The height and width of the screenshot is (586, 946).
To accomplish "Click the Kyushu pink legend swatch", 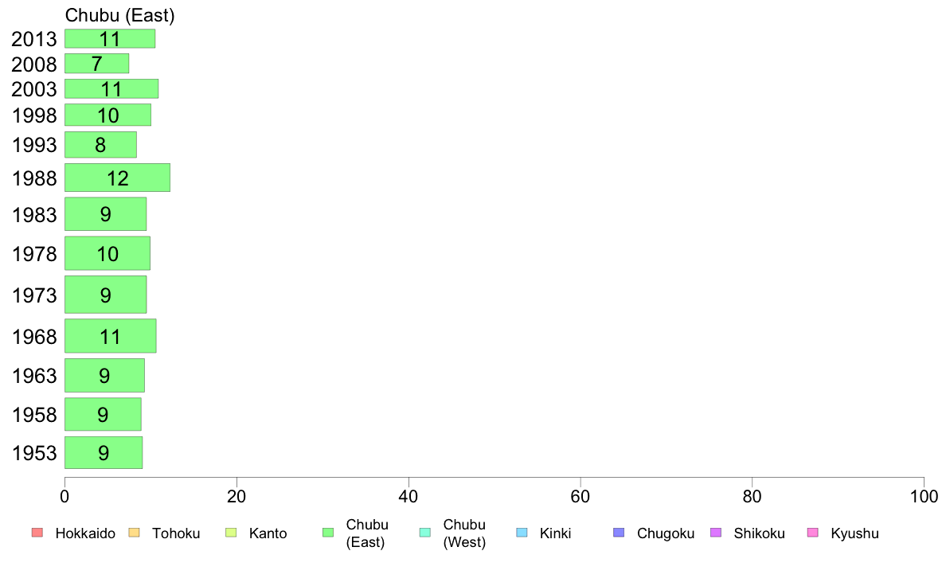I will [813, 533].
